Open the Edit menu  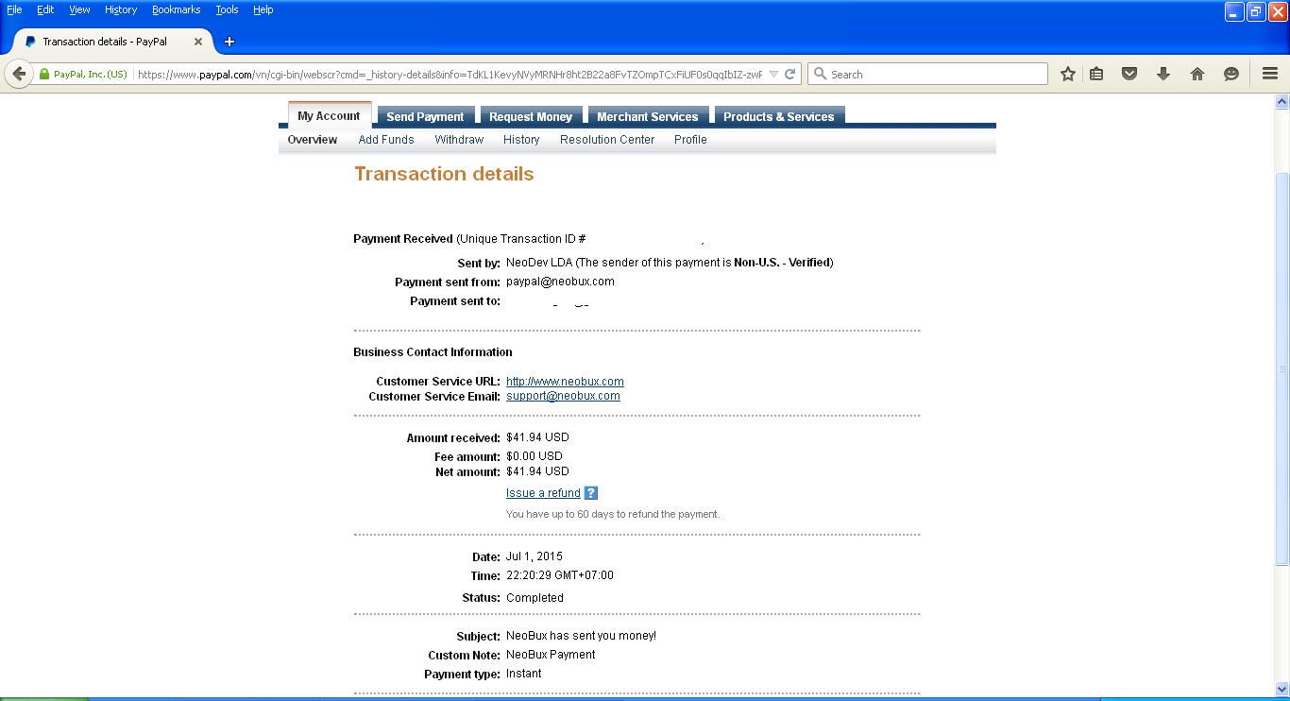(45, 9)
